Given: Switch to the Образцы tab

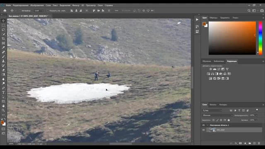Looking at the screenshot, I should 214,18.
